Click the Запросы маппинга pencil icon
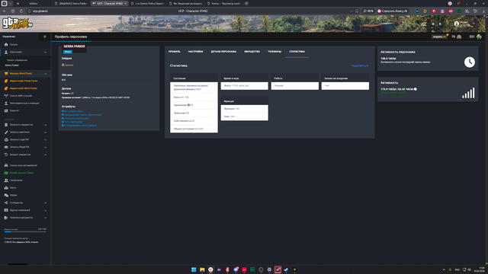 click(x=6, y=132)
